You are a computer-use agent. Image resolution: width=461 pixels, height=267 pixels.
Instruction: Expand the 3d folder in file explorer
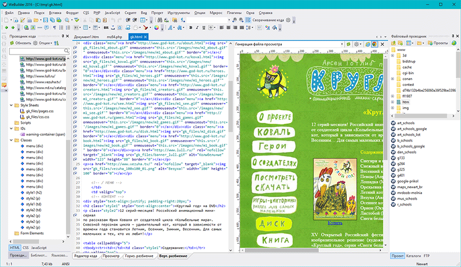(x=392, y=56)
